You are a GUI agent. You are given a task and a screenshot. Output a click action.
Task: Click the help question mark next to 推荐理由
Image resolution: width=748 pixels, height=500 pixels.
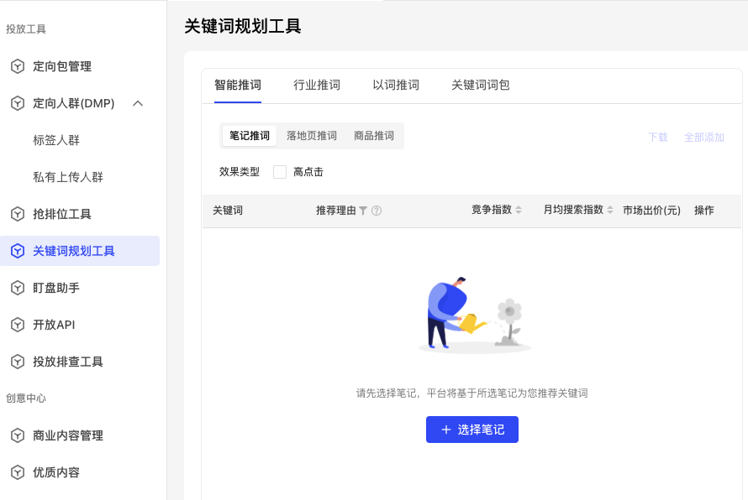tap(377, 211)
